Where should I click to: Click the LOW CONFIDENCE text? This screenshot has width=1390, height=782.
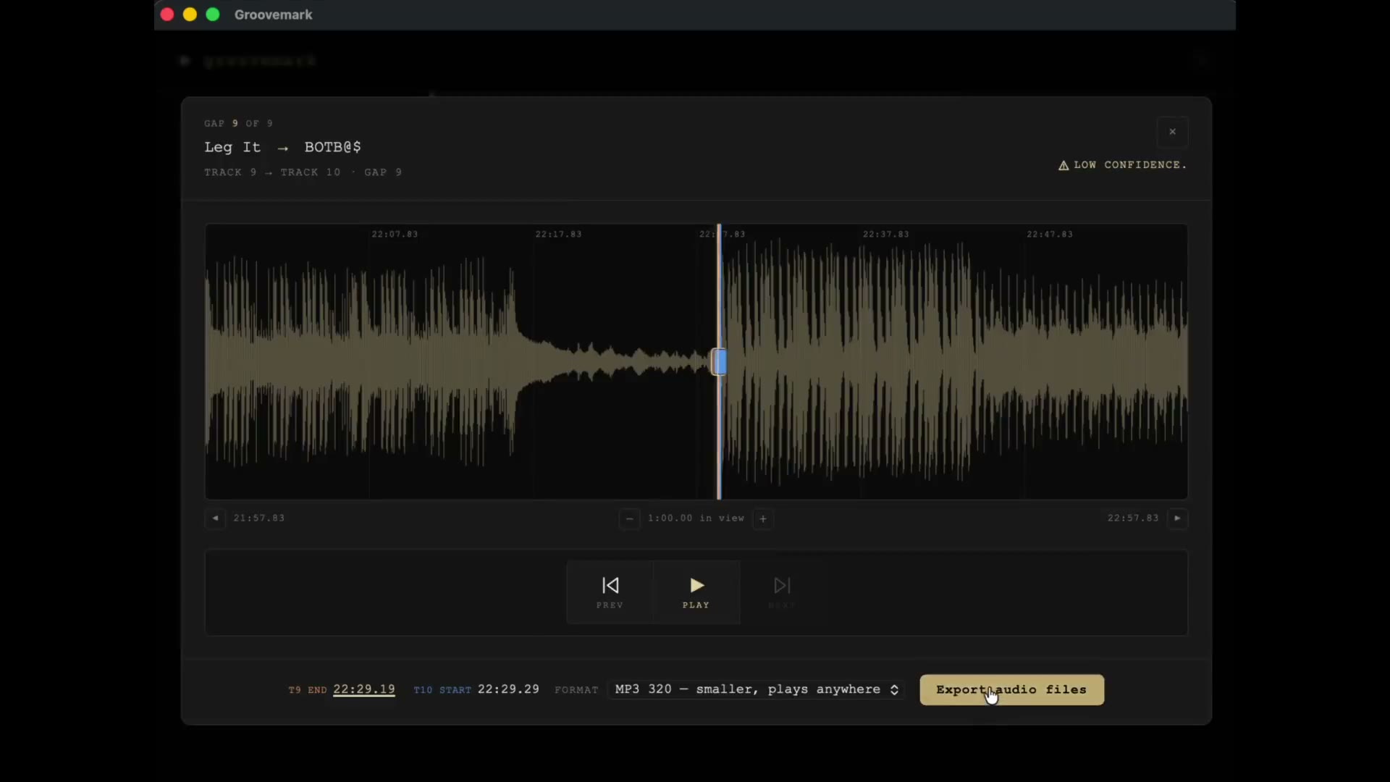coord(1130,165)
